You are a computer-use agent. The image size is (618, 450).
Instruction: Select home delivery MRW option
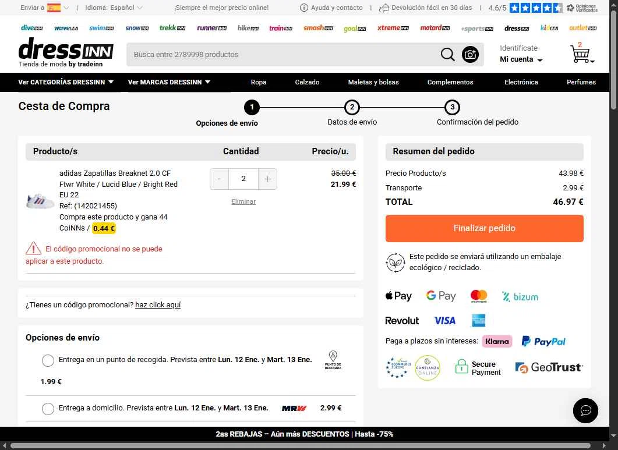pos(48,409)
